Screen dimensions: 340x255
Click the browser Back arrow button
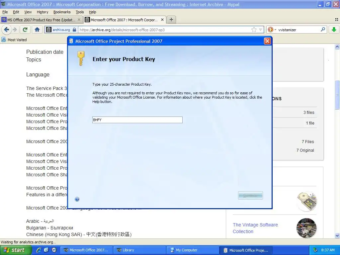(7, 30)
